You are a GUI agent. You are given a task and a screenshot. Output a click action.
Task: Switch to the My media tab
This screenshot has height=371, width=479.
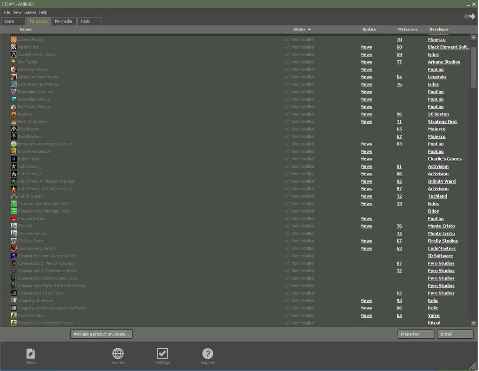point(63,21)
